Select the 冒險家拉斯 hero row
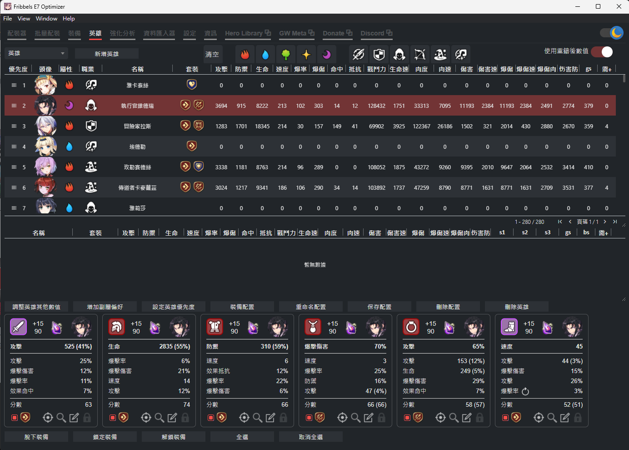The height and width of the screenshot is (450, 629). tap(138, 126)
